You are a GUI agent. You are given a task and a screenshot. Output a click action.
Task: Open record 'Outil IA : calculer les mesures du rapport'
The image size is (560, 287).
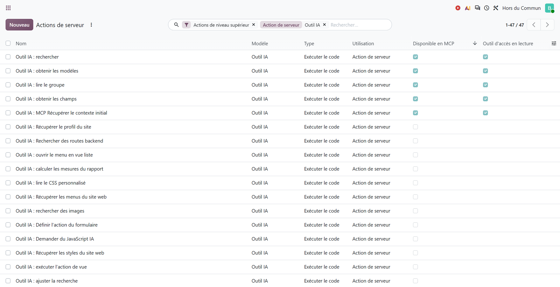(x=60, y=169)
